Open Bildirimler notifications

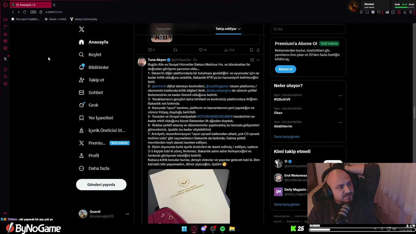tap(94, 67)
